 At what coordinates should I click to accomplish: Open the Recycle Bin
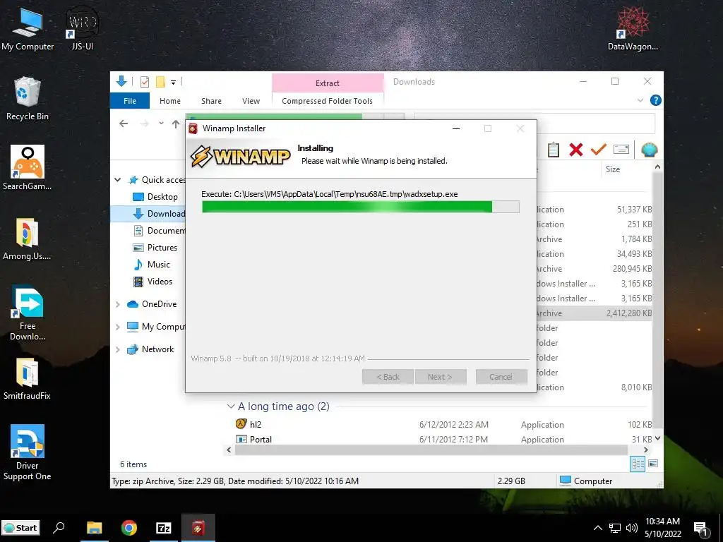[28, 99]
